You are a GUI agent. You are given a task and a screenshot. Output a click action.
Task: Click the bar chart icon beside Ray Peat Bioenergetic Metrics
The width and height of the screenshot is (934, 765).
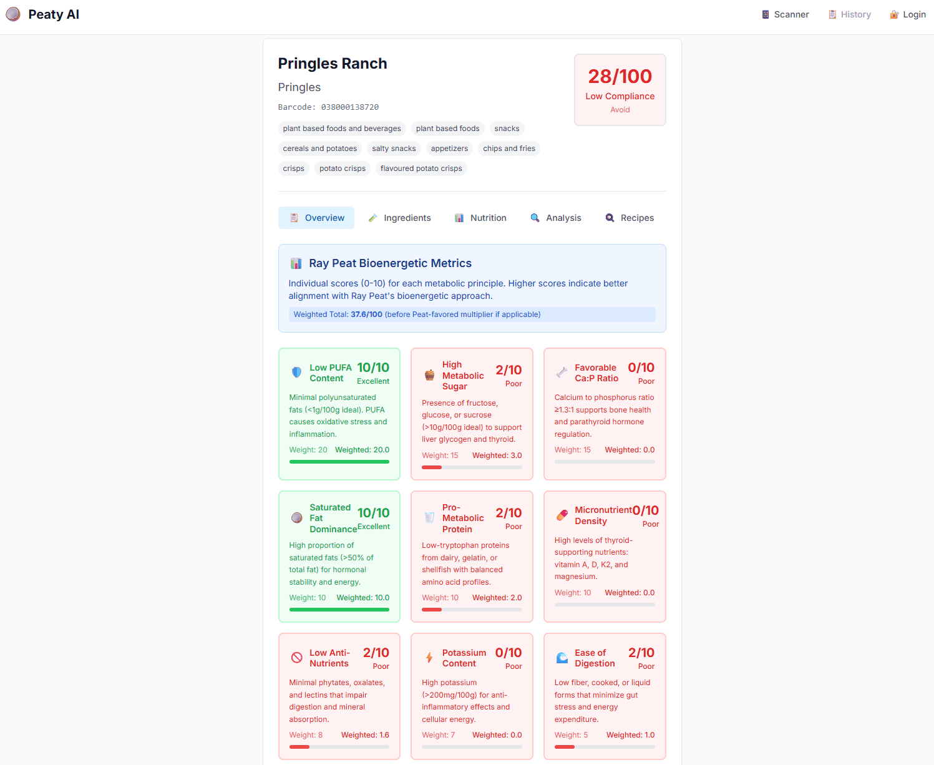tap(296, 263)
